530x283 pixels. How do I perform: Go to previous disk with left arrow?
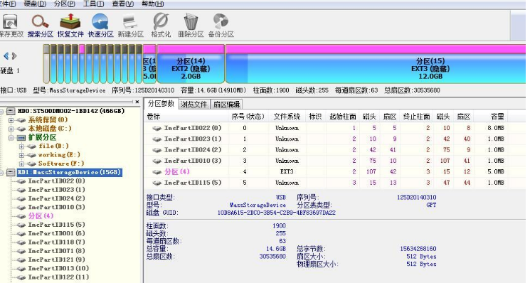pos(6,55)
